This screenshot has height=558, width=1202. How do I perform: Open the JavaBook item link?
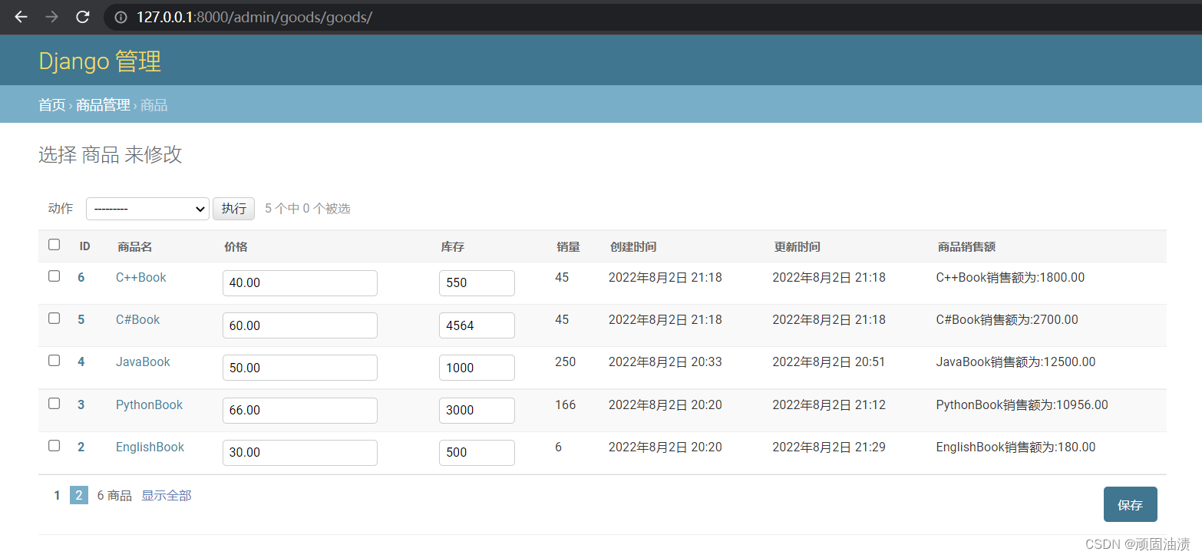click(x=143, y=362)
